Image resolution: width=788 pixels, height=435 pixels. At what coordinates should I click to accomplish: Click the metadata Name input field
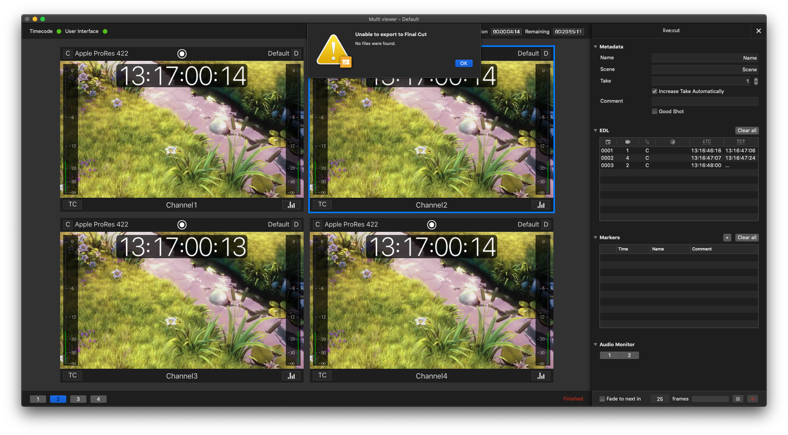tap(705, 58)
